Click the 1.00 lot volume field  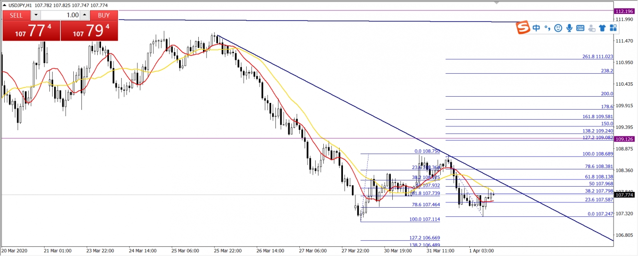click(x=60, y=15)
